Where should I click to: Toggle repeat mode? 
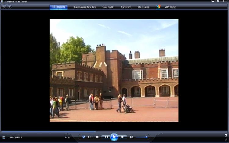pos(89,137)
